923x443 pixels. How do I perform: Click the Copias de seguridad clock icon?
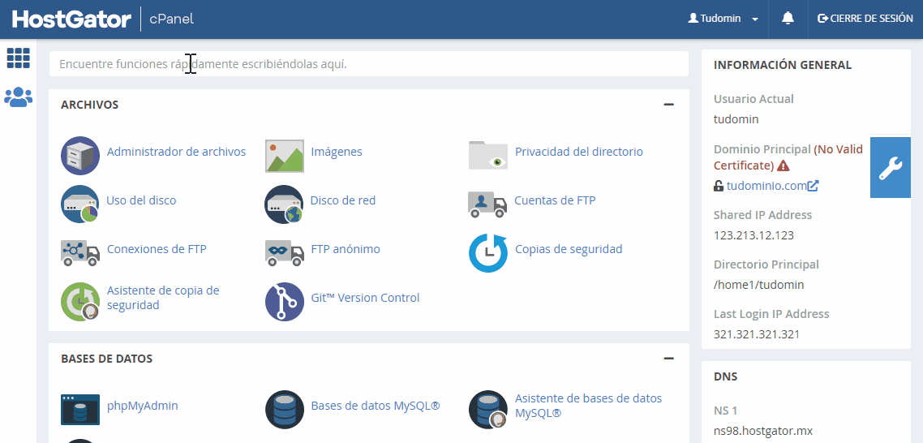click(488, 252)
